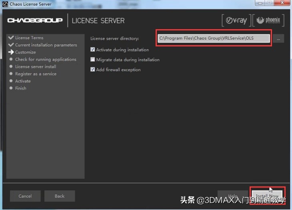Select License server install step
The image size is (292, 210).
tap(36, 66)
